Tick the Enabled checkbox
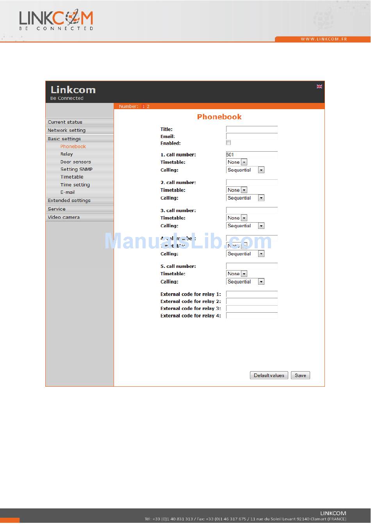The height and width of the screenshot is (524, 371). tap(228, 143)
